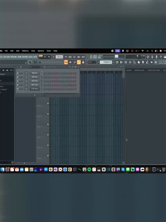166x222 pixels.
Task: Open Google Chrome from the Dock
Action: (70, 169)
